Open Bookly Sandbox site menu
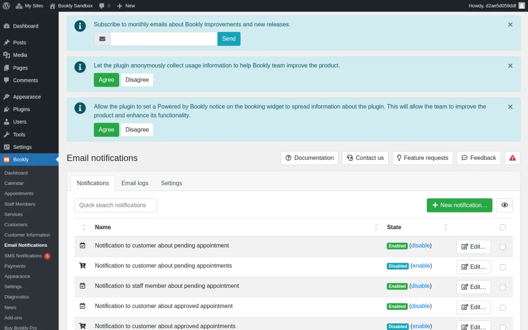This screenshot has height=330, width=528. coord(71,6)
